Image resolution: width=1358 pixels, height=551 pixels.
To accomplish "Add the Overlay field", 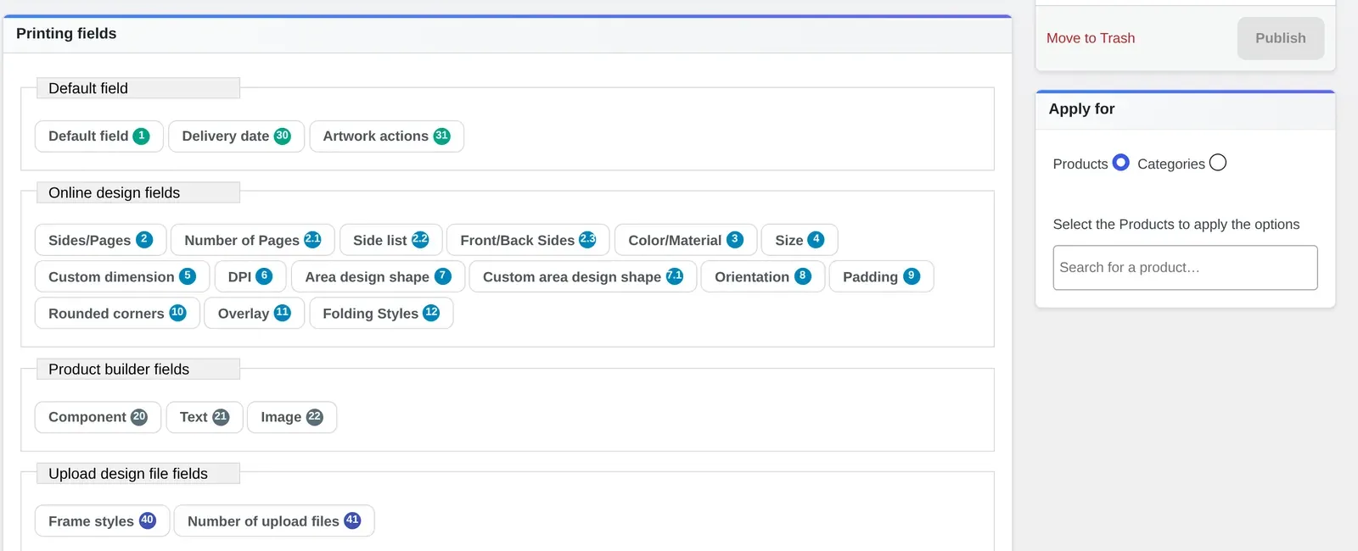I will 255,313.
